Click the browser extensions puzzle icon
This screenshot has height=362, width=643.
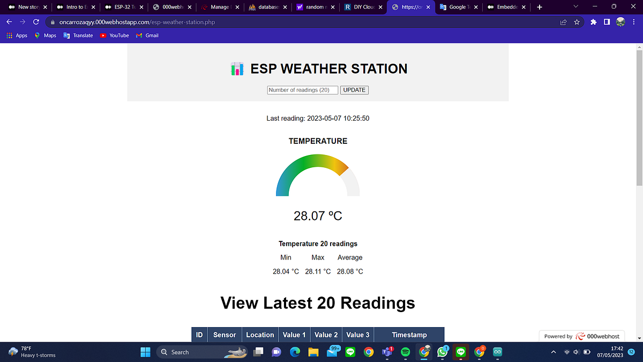click(x=593, y=22)
